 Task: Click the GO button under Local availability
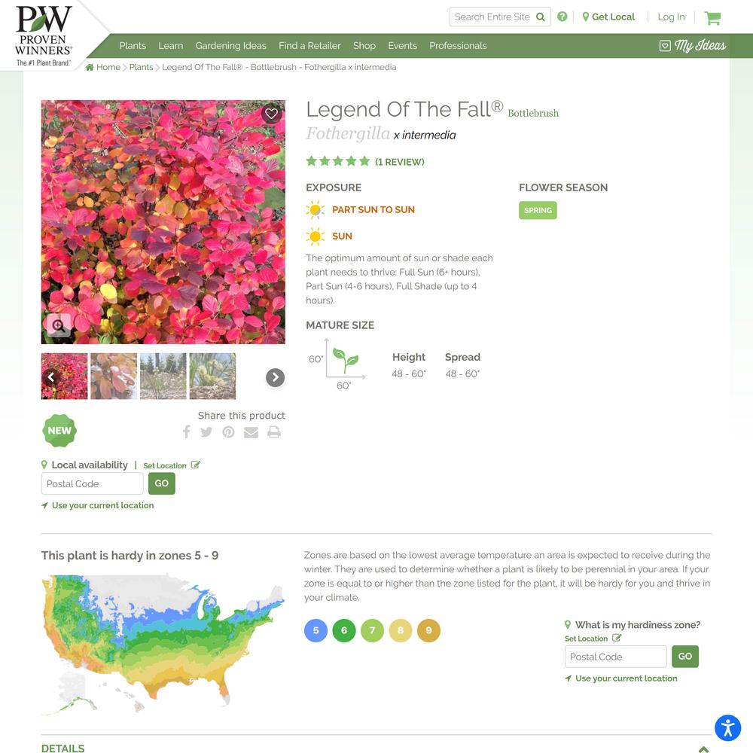point(162,483)
